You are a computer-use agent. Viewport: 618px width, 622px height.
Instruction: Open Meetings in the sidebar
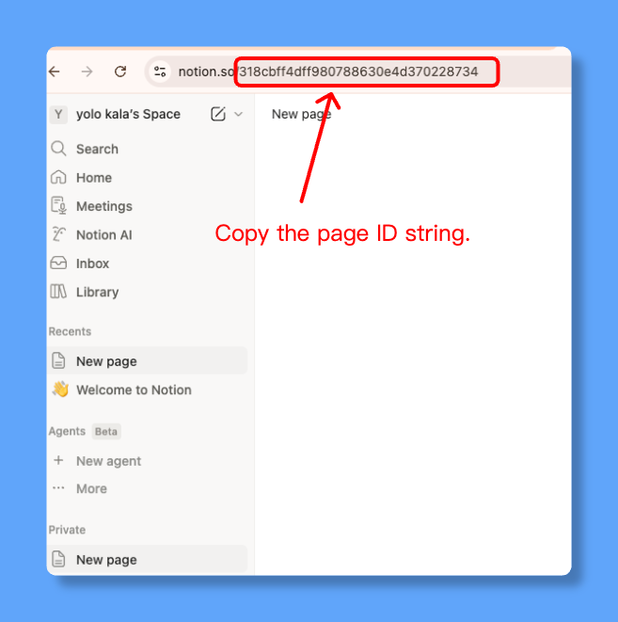point(104,206)
